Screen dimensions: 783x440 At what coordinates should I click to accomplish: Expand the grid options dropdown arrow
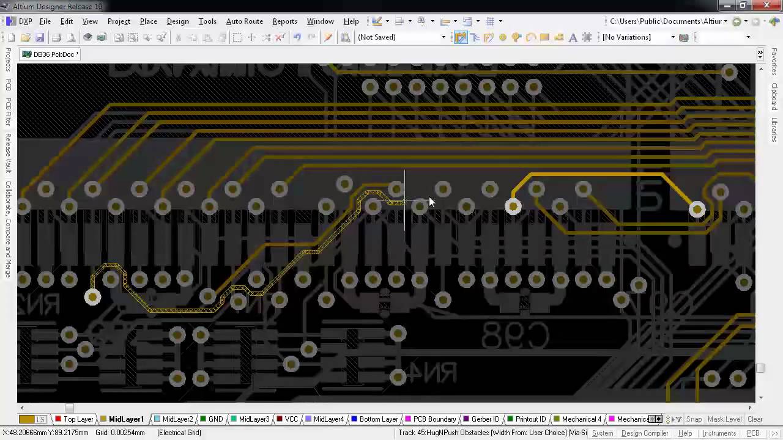click(x=500, y=21)
